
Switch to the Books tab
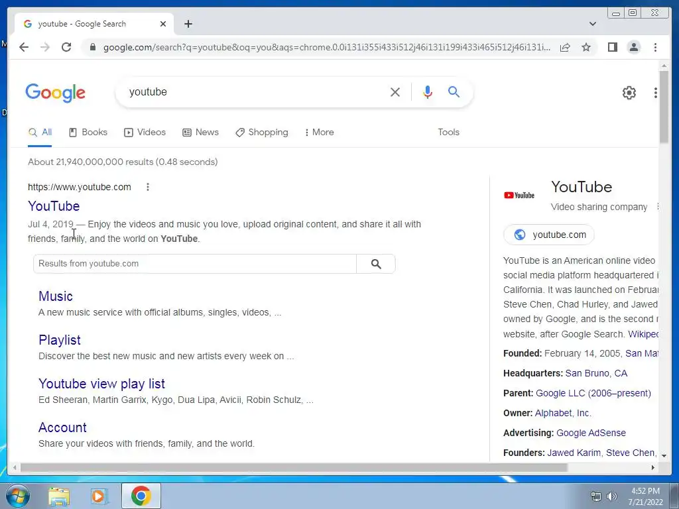click(88, 132)
